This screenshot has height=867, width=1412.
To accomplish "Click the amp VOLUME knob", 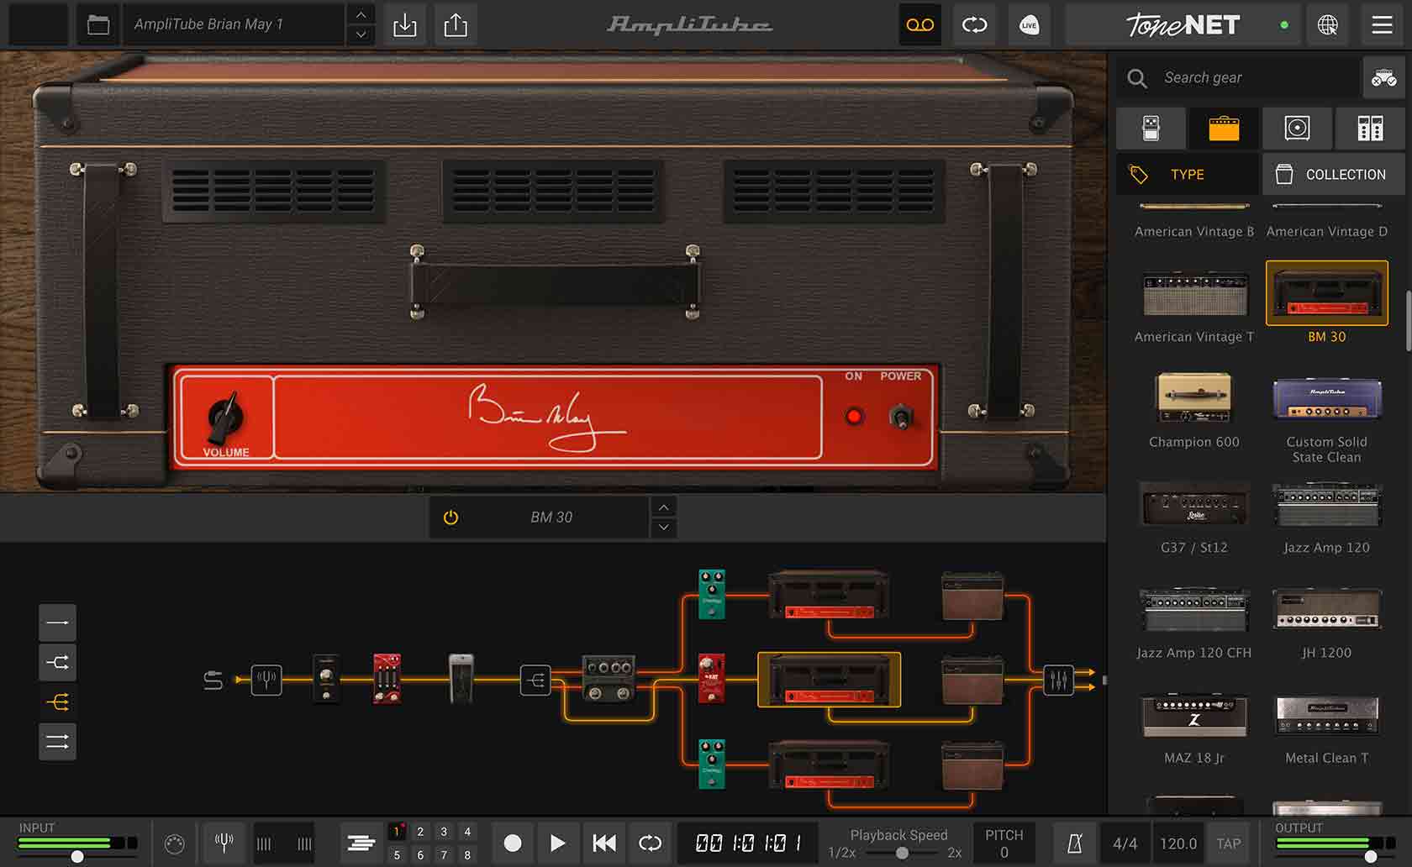I will coord(225,417).
